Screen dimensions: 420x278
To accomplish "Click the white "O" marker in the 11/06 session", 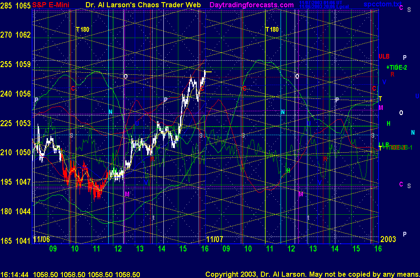I will pyautogui.click(x=126, y=77).
